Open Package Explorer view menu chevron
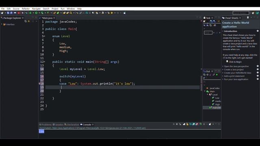The image size is (260, 146). click(36, 21)
